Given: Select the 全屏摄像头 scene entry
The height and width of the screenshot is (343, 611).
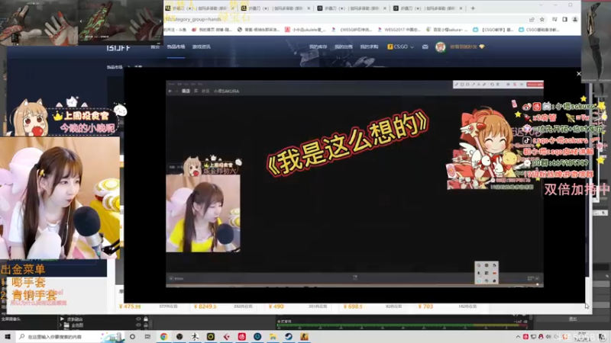Looking at the screenshot, I should pos(11,319).
